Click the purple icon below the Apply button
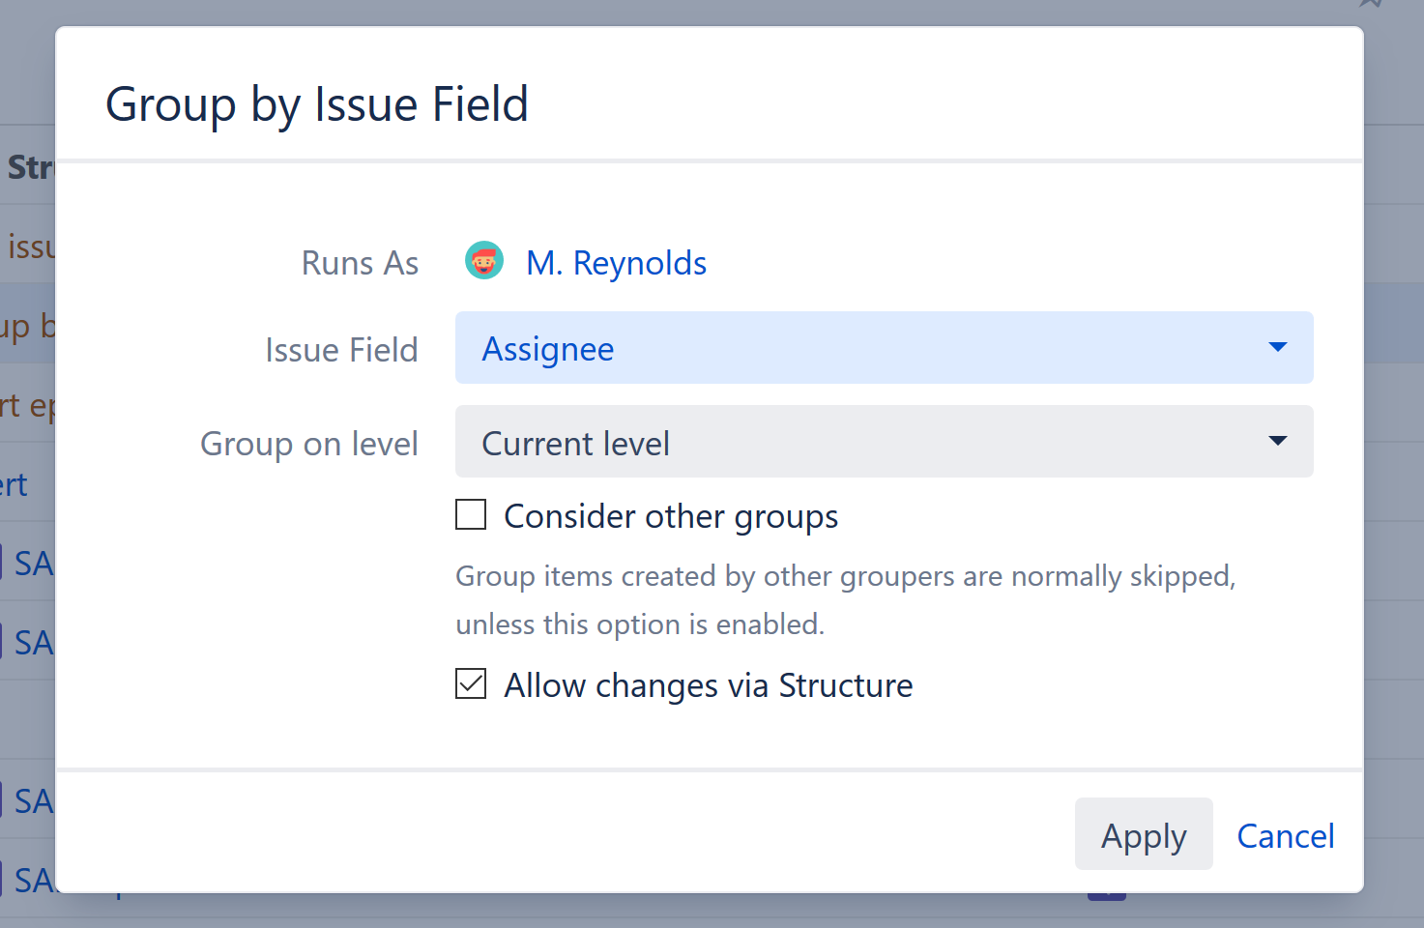 1106,896
